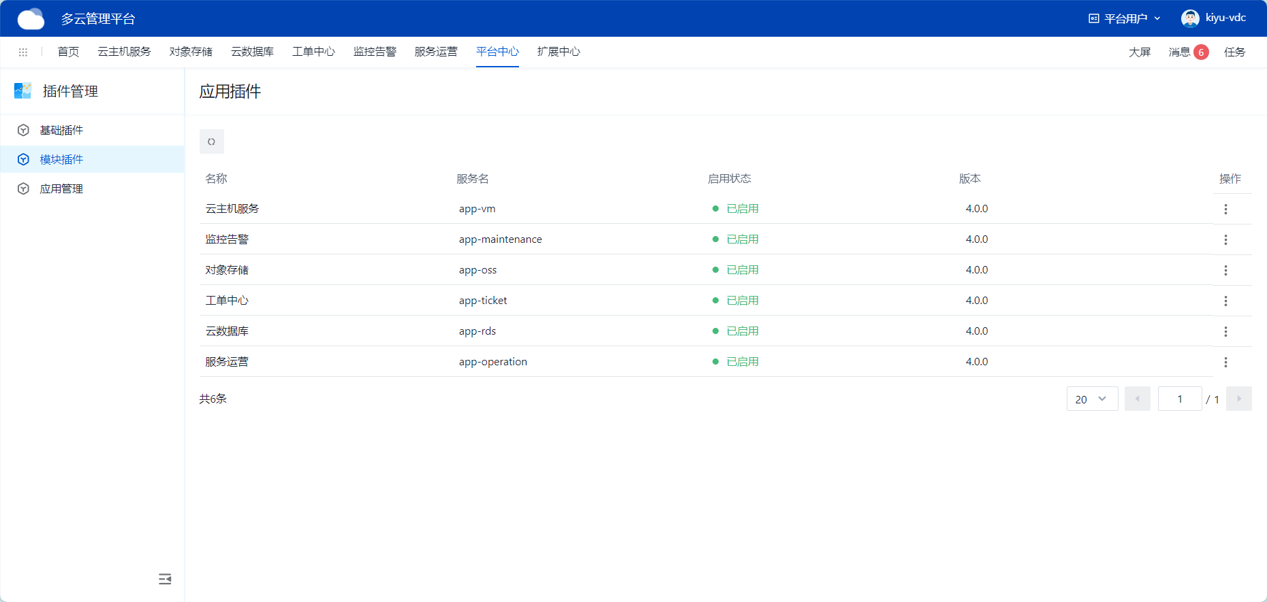This screenshot has height=602, width=1267.
Task: Click the cloud logo in header
Action: pyautogui.click(x=31, y=19)
